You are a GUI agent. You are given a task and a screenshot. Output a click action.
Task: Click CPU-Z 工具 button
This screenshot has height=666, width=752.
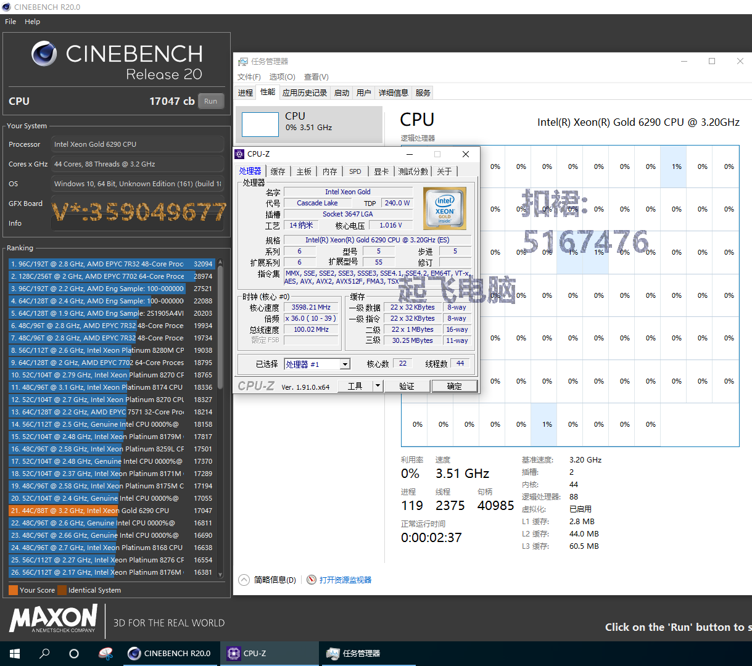tap(355, 386)
